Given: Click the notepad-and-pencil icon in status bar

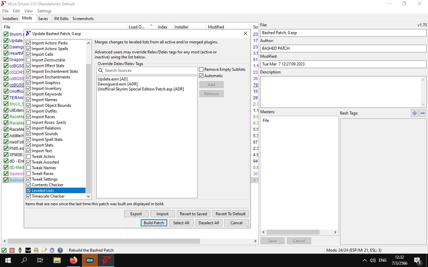Looking at the screenshot, I should tap(44, 250).
